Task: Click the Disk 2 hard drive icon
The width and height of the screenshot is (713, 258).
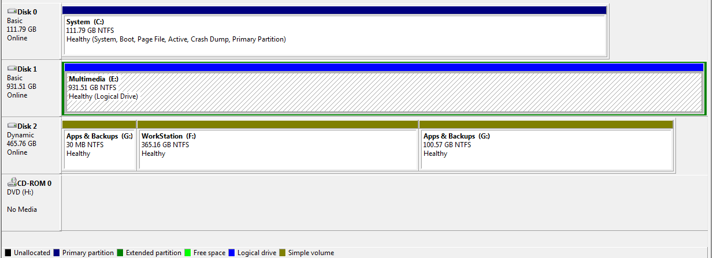Action: click(x=12, y=126)
